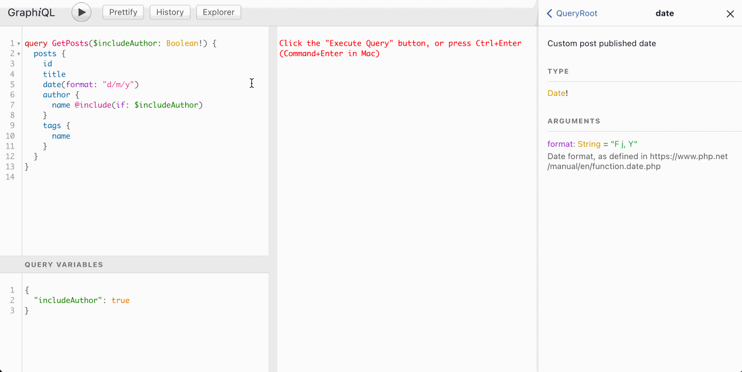Close the documentation panel
The width and height of the screenshot is (742, 372).
click(730, 14)
